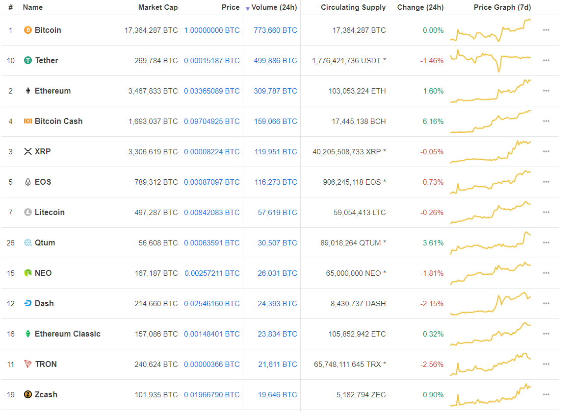View Bitcoin 7-day price graph
The width and height of the screenshot is (572, 412).
click(x=491, y=30)
